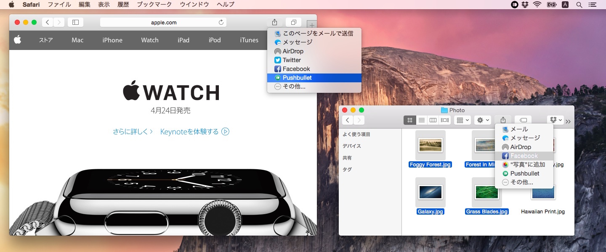Choose その他... in Safari share menu

click(314, 87)
